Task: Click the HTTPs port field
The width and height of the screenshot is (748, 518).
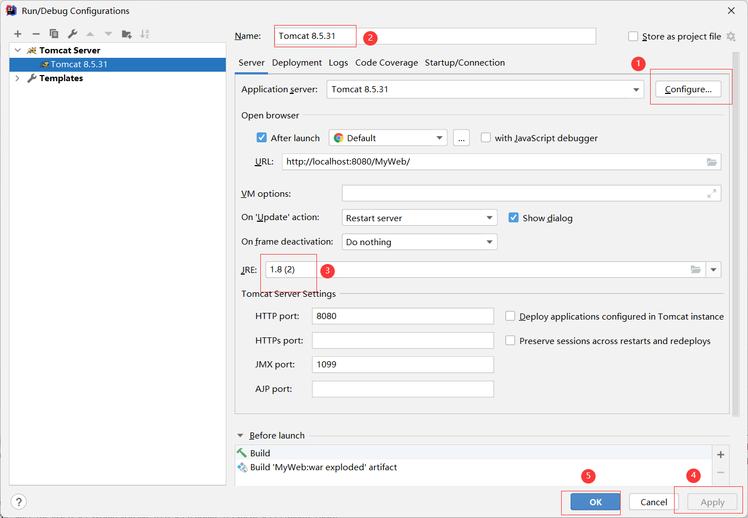Action: coord(403,340)
